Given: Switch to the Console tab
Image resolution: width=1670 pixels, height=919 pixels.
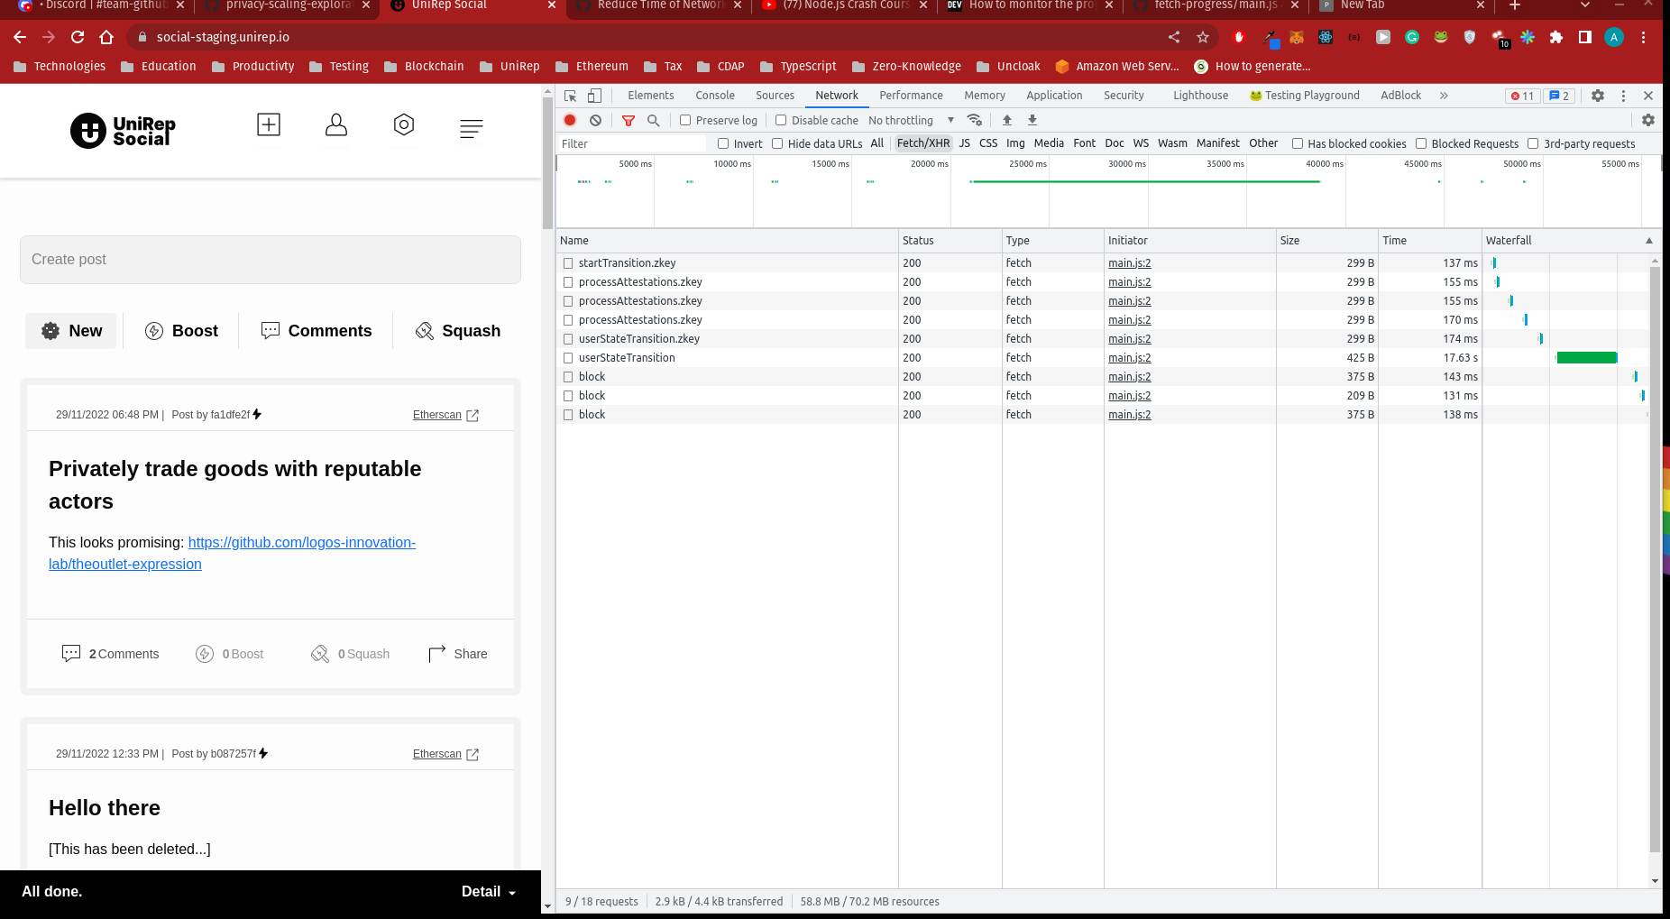Looking at the screenshot, I should click(x=714, y=95).
